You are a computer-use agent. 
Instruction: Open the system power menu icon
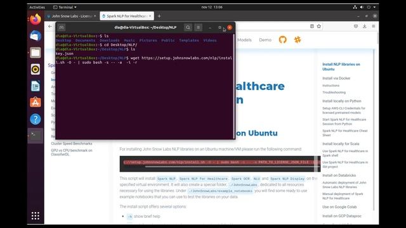pos(369,7)
